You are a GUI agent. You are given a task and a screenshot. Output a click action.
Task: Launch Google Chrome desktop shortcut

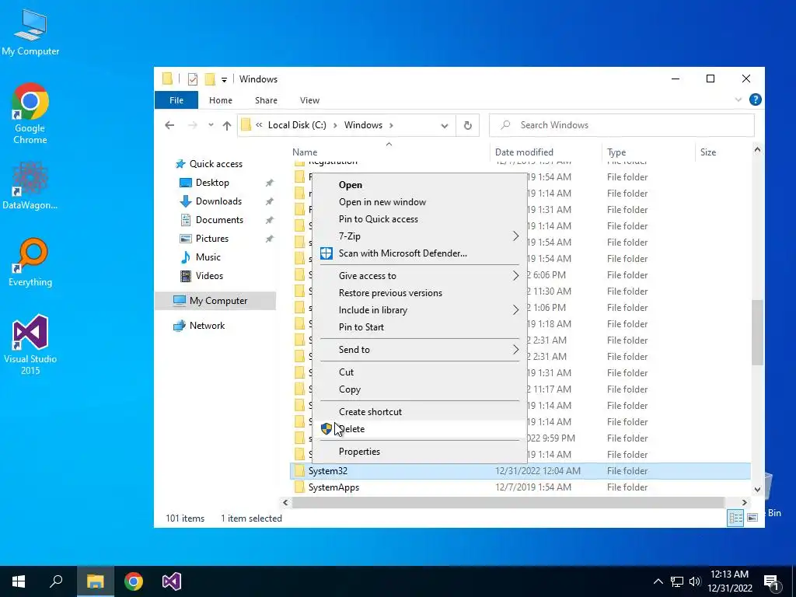(x=30, y=113)
